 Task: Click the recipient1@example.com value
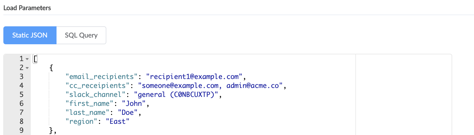tap(194, 76)
